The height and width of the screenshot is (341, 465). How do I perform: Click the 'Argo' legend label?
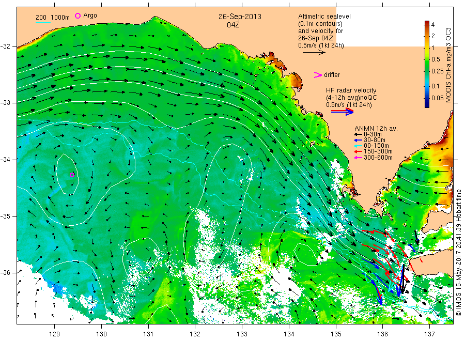click(90, 16)
